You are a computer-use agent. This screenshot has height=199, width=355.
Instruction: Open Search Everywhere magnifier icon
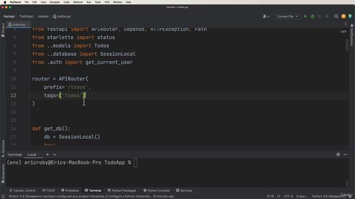[x=336, y=16]
